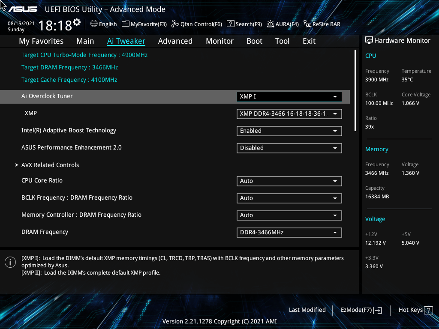Open Search(F9)
Screen dimensions: 439x329
point(244,24)
